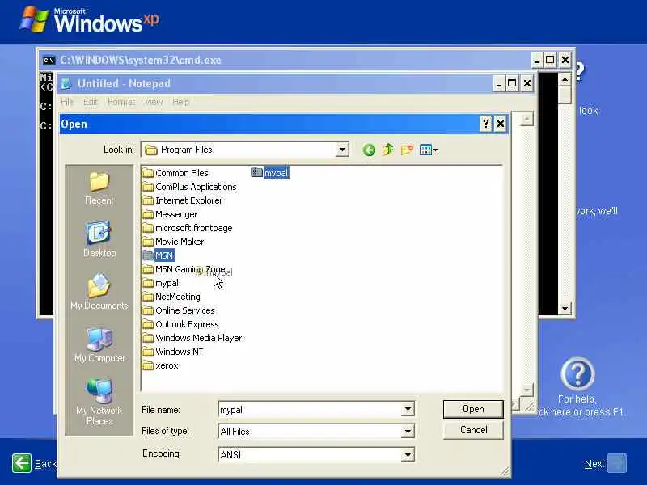The height and width of the screenshot is (485, 647).
Task: Select the Windows NT folder
Action: pos(173,352)
